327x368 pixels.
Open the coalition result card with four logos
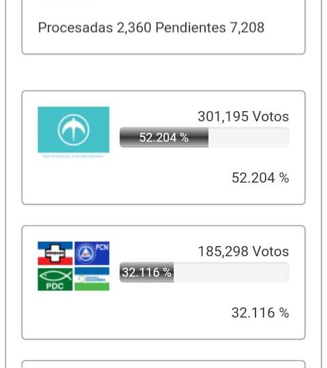tap(163, 282)
